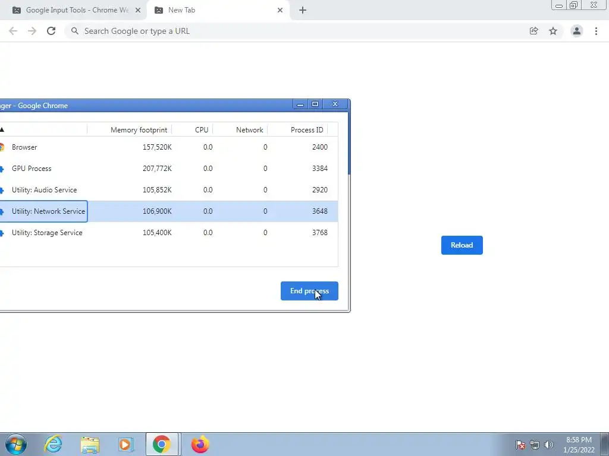Click process ID 3648
609x456 pixels.
click(x=319, y=211)
